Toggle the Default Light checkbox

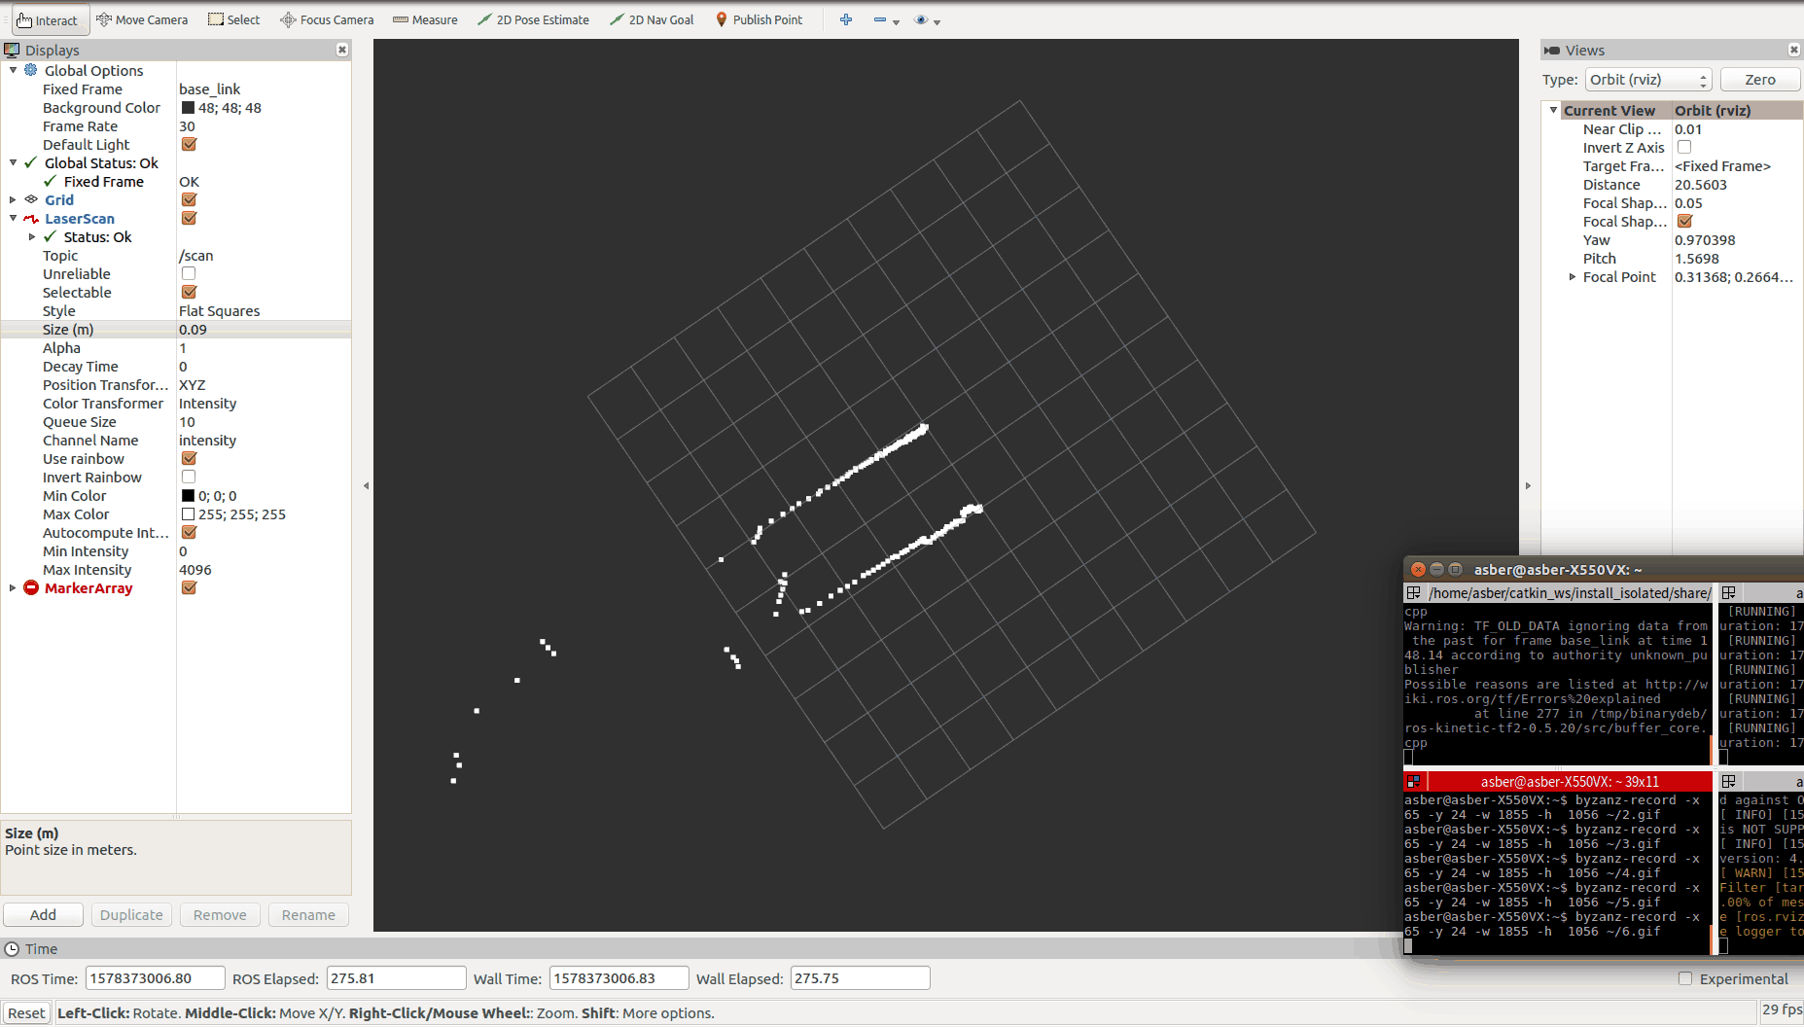[x=189, y=144]
